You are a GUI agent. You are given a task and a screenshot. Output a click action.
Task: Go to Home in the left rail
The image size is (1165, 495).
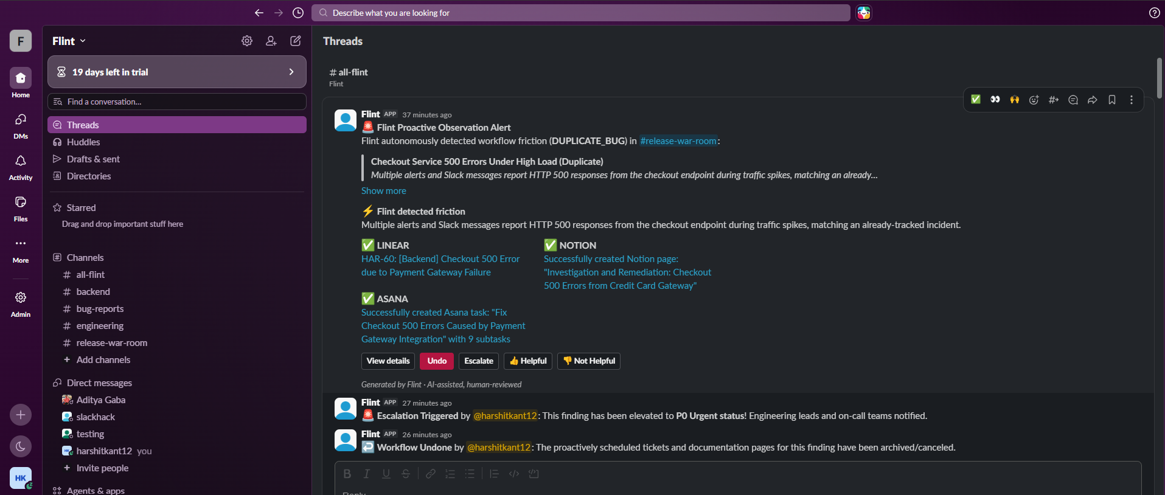click(x=21, y=83)
